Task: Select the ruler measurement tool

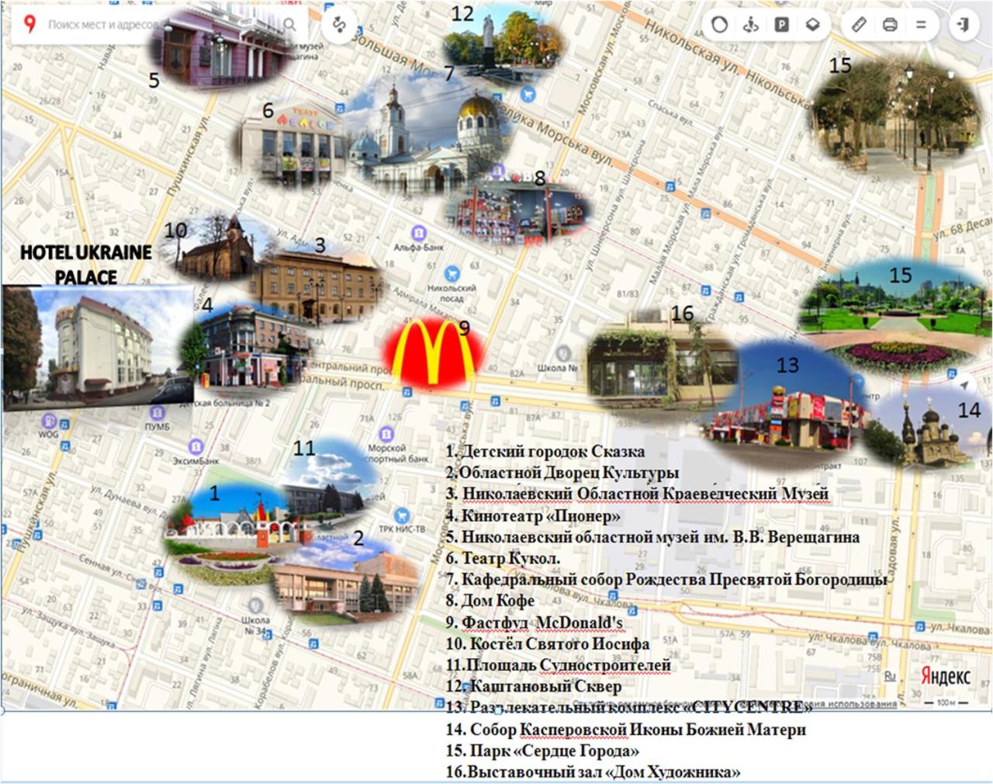Action: (x=859, y=25)
